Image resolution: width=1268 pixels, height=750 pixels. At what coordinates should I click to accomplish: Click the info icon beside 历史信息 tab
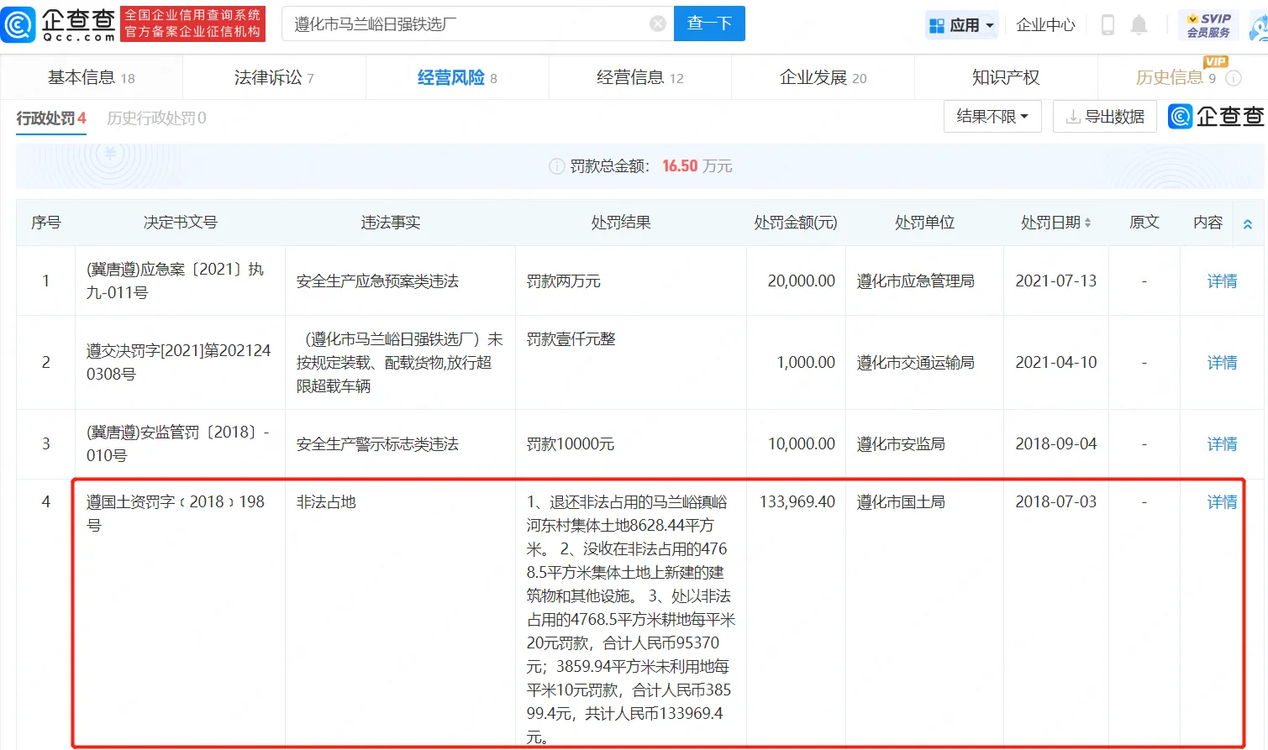(x=1234, y=78)
